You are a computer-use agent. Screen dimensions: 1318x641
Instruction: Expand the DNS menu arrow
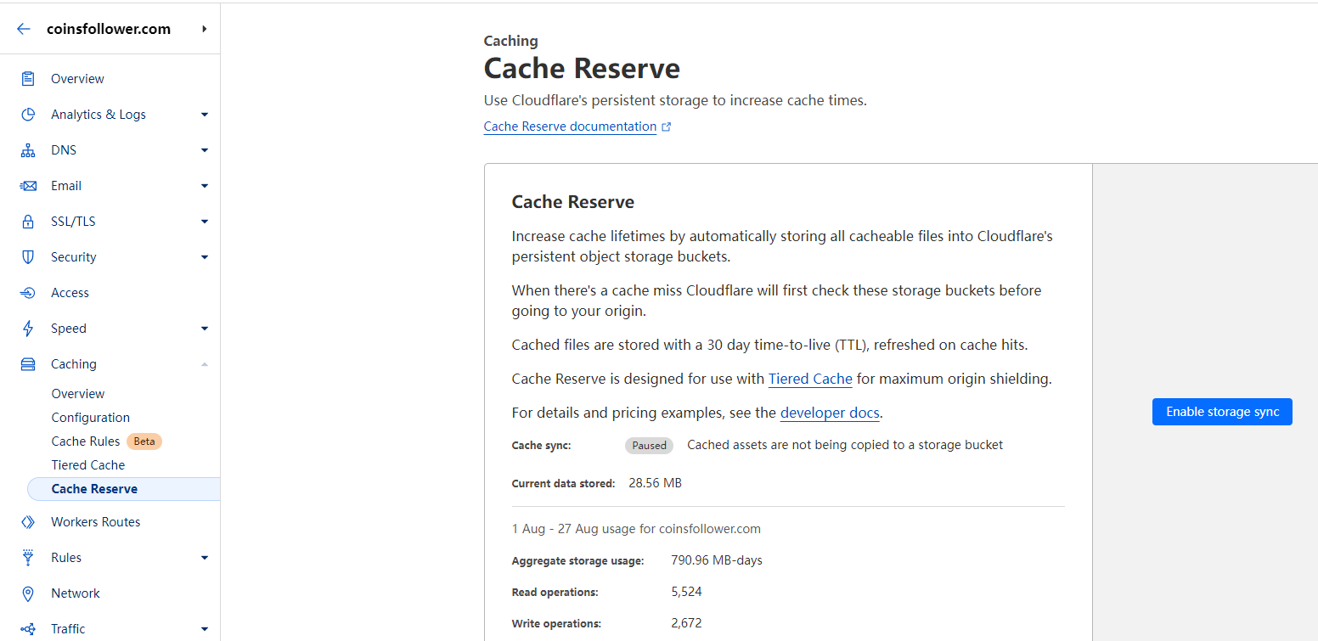(205, 150)
